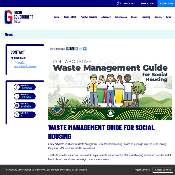The width and height of the screenshot is (175, 175).
Task: Share this page on X
Action: tap(72, 49)
